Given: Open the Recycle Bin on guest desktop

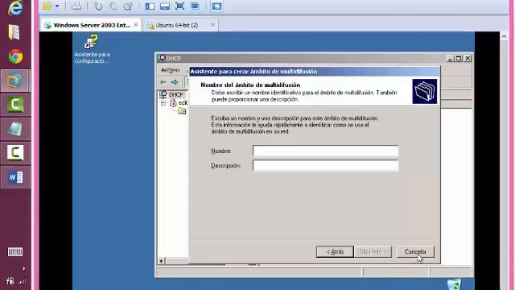Looking at the screenshot, I should [454, 284].
